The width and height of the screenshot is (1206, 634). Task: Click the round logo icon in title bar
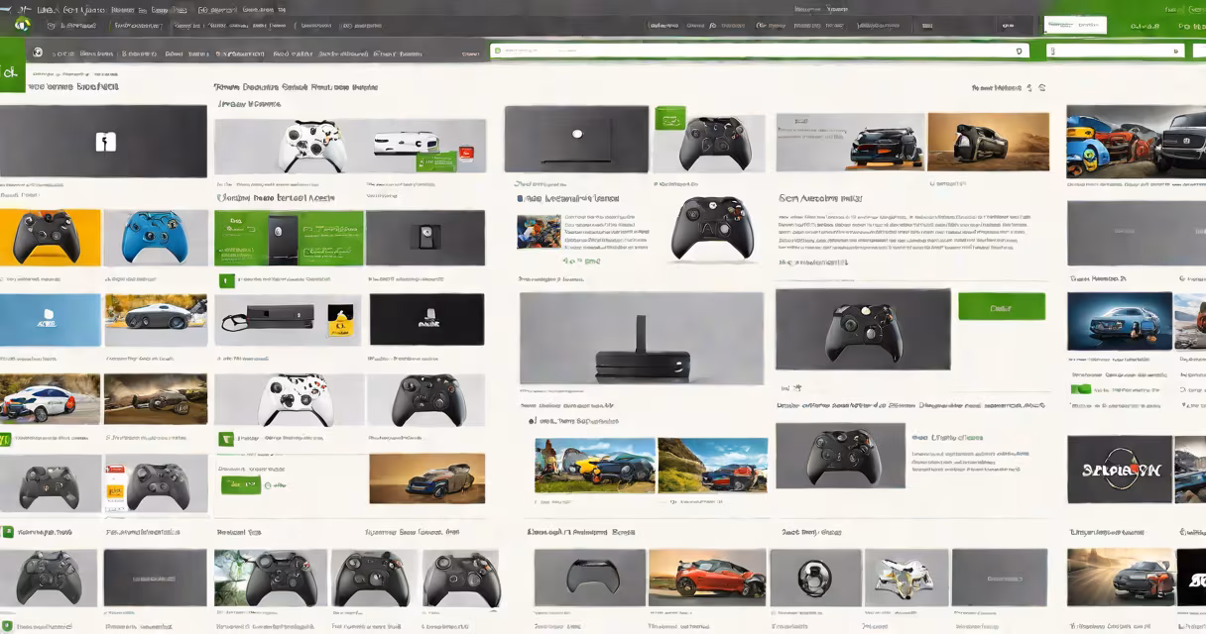[22, 25]
